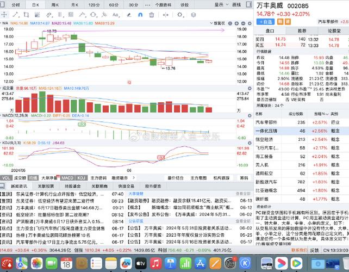Viewport: 349px width, 272px height.
Task: Open App Store from the dock
Action: [x=200, y=263]
